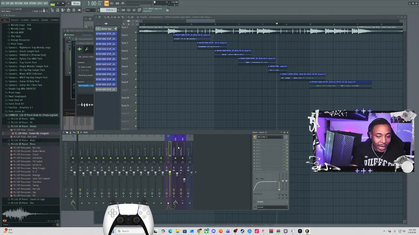Open Steam from the taskbar
419x235 pixels.
coord(242,231)
